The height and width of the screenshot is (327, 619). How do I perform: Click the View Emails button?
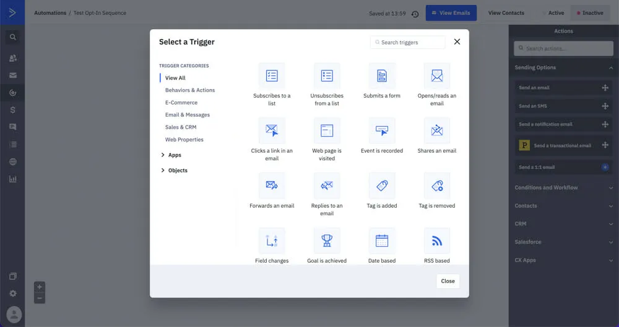tap(451, 13)
